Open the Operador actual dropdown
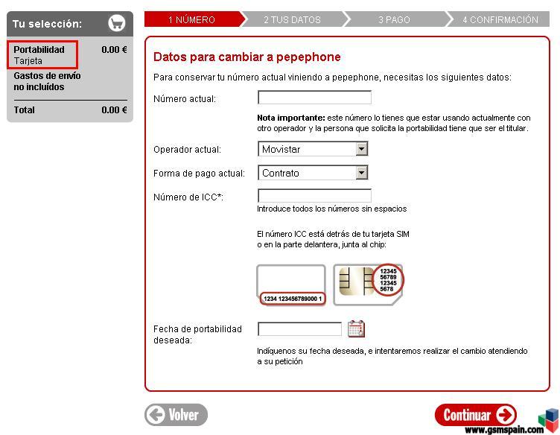 [313, 149]
